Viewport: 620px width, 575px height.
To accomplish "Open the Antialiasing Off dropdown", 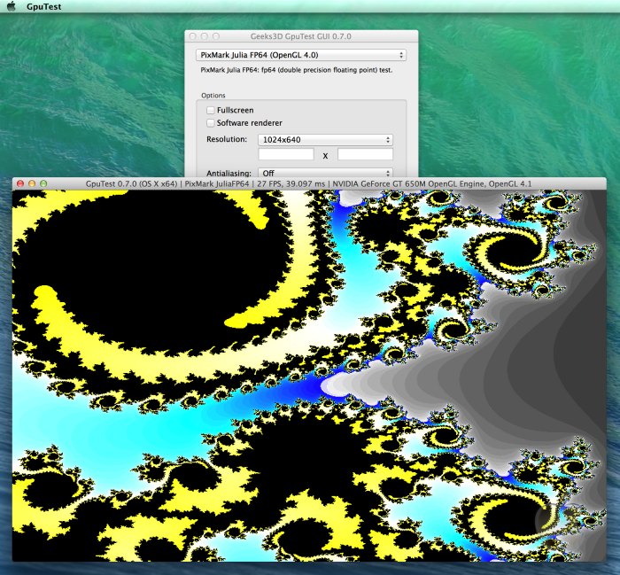I will 325,173.
